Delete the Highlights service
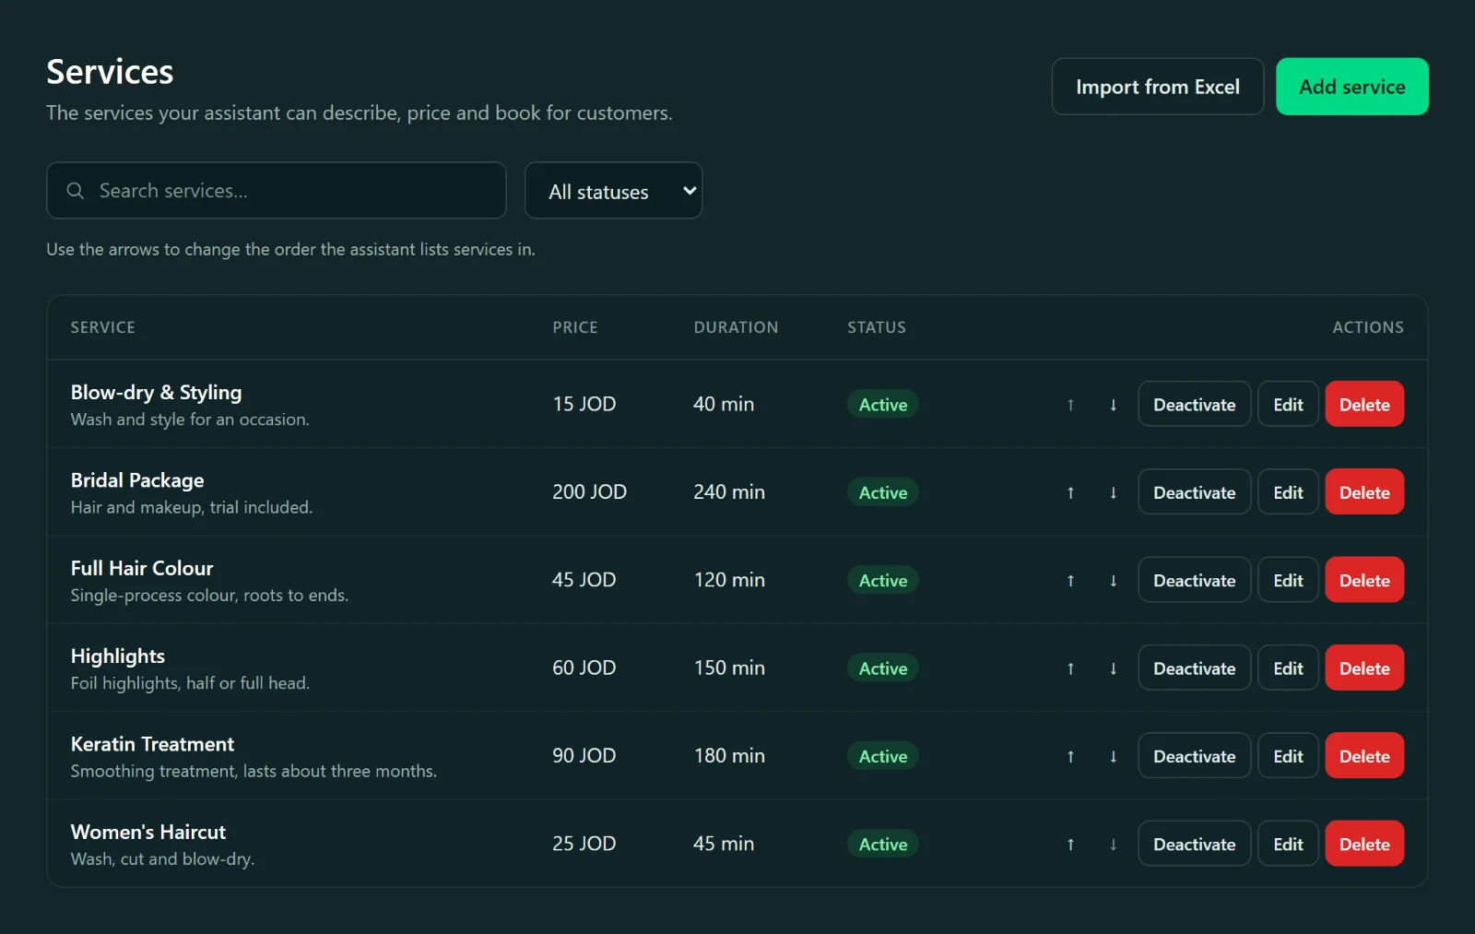The height and width of the screenshot is (934, 1475). 1364,668
